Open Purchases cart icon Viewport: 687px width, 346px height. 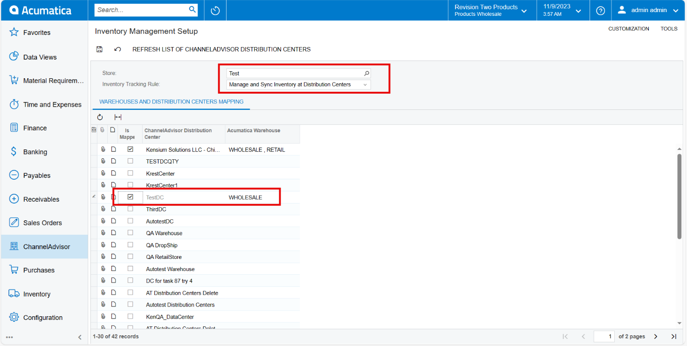click(x=14, y=270)
